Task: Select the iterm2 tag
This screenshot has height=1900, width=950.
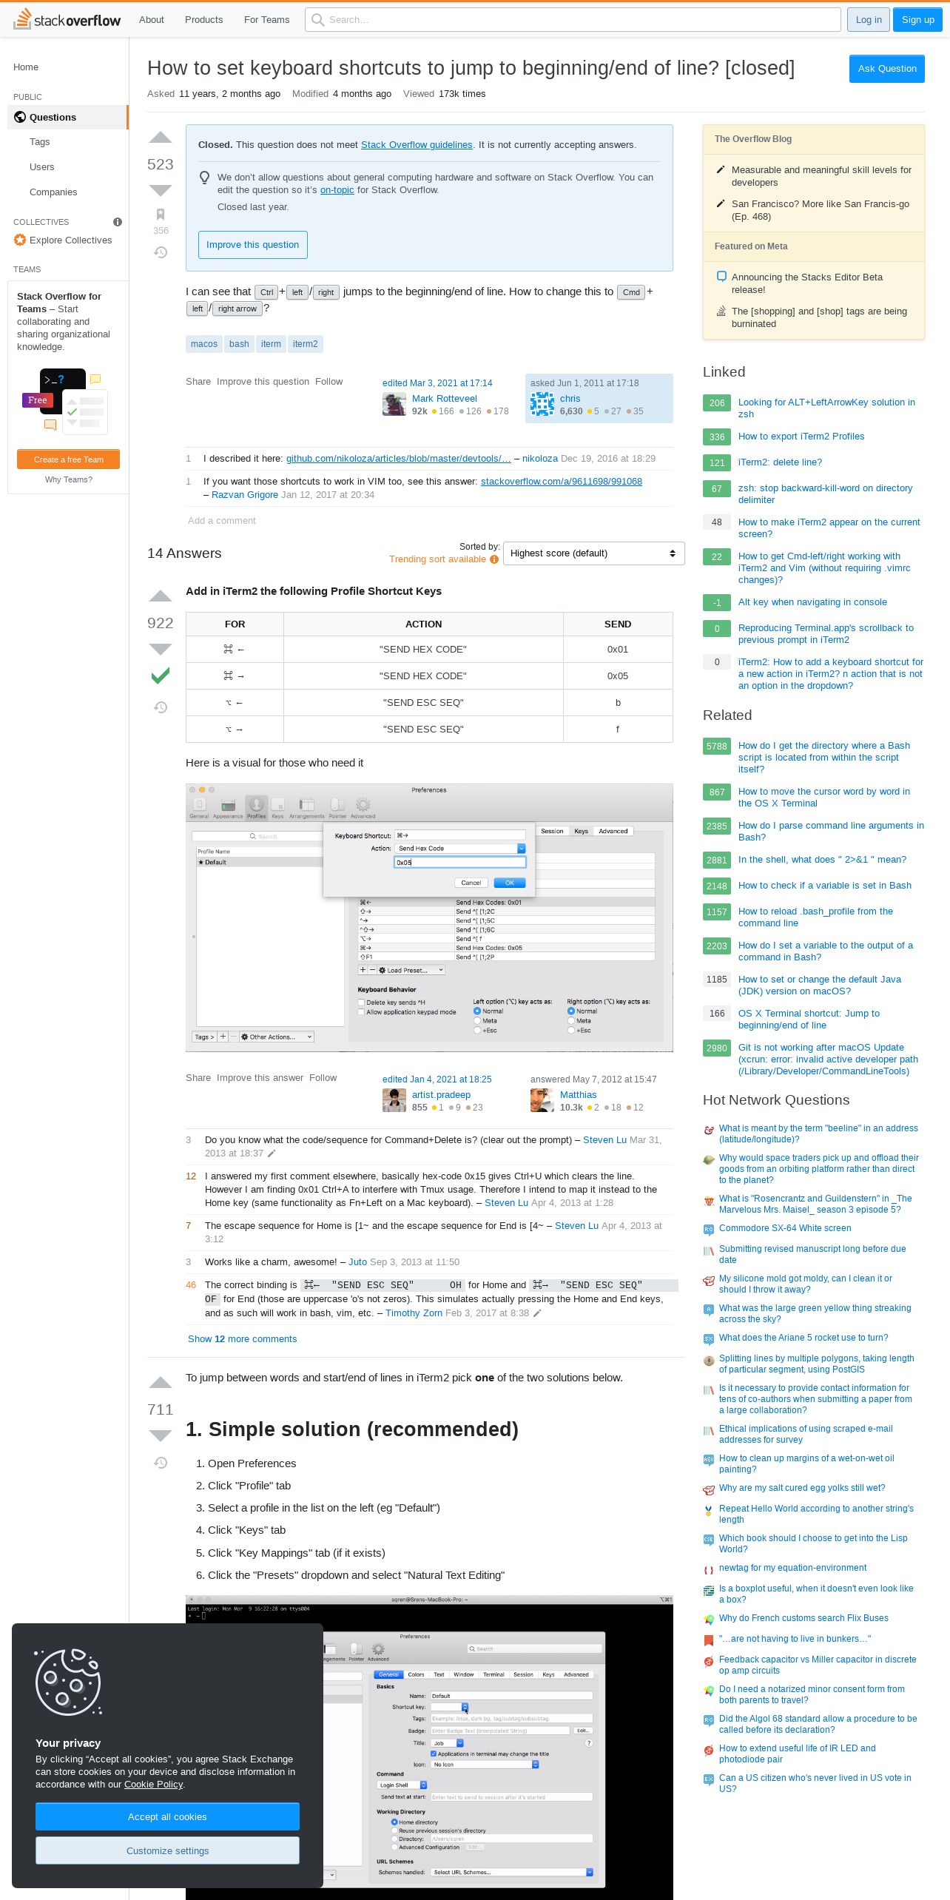Action: 305,344
